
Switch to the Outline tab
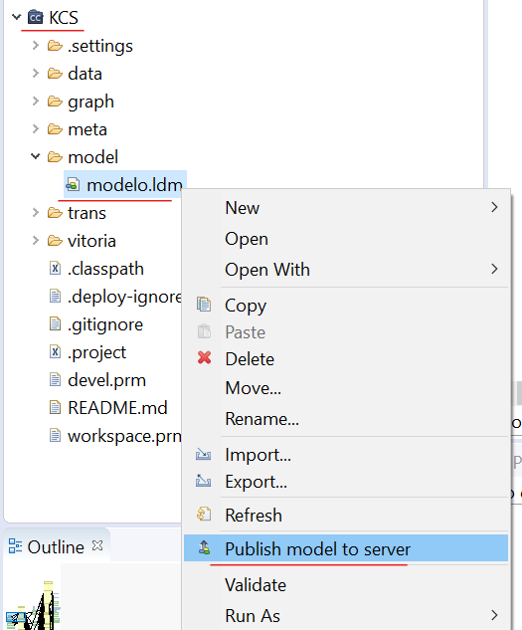pos(56,546)
